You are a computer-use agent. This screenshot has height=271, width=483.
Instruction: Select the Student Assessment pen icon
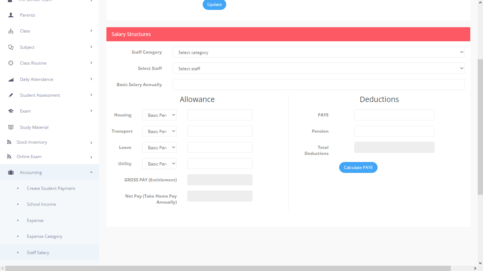coord(10,95)
